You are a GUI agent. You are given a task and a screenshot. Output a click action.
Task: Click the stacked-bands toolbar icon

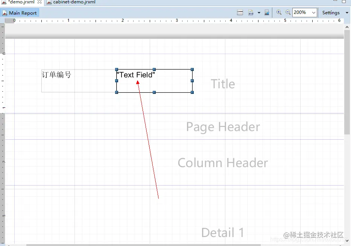[240, 12]
